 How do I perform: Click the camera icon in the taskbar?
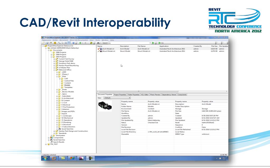[x=90, y=158]
